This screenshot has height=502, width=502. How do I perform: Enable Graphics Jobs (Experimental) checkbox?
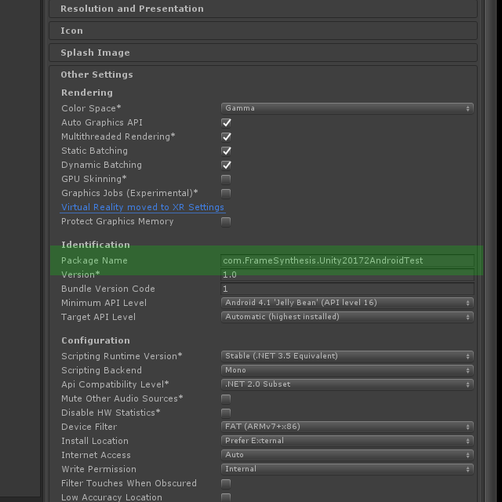click(226, 194)
